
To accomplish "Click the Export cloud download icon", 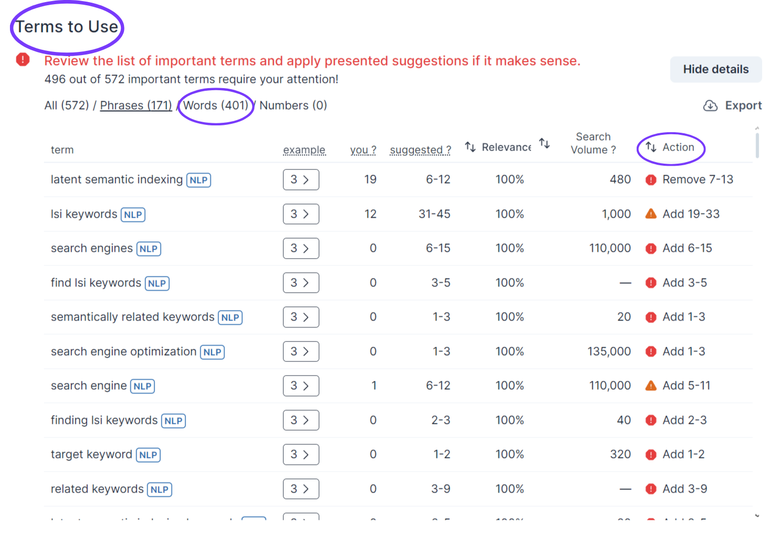I will [710, 106].
